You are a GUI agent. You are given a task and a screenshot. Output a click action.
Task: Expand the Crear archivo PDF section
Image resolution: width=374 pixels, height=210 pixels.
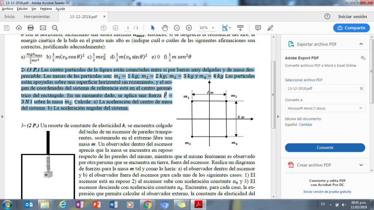tap(361, 165)
